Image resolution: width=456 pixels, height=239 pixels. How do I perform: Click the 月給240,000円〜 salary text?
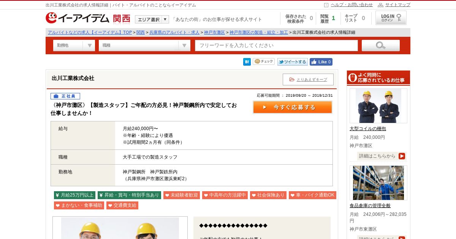pyautogui.click(x=140, y=129)
